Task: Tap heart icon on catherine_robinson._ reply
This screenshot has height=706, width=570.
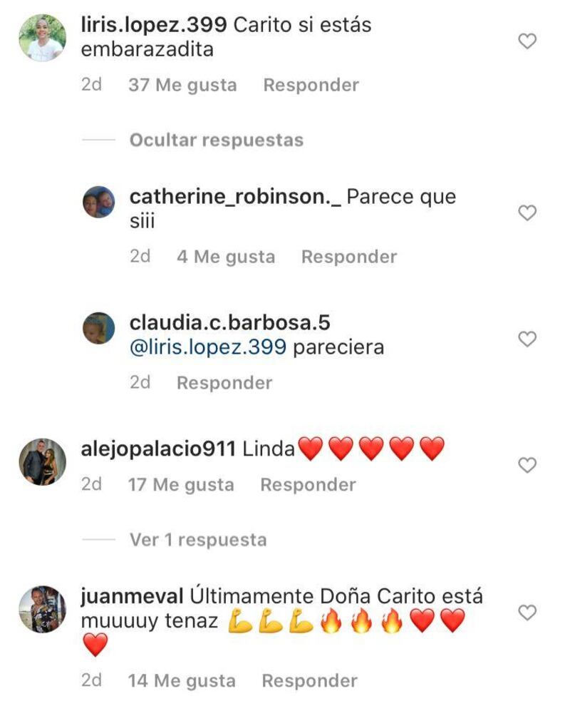Action: [527, 213]
